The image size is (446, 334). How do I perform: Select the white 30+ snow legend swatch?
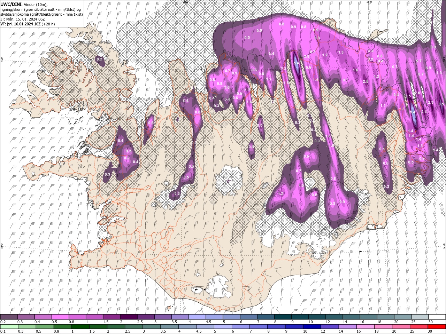click(x=437, y=317)
